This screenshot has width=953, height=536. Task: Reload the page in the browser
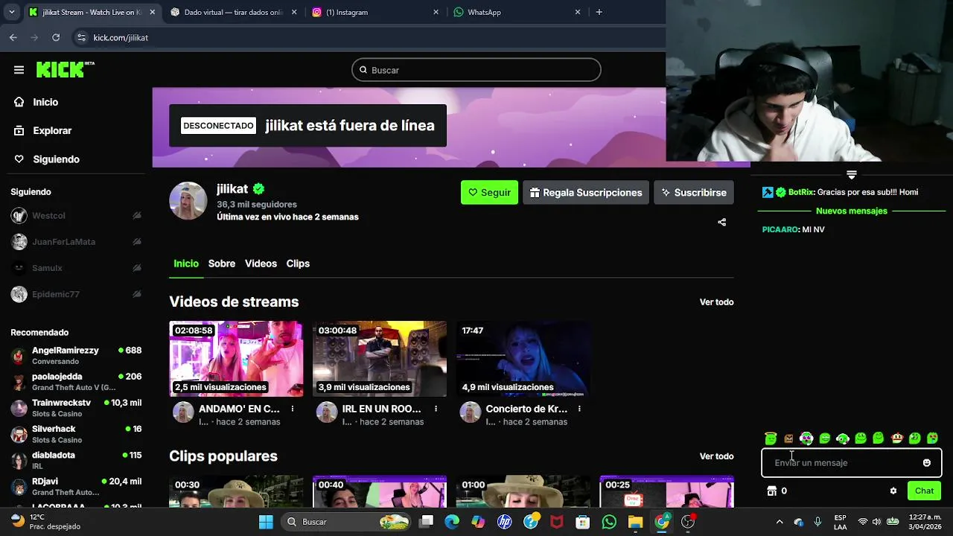click(56, 37)
